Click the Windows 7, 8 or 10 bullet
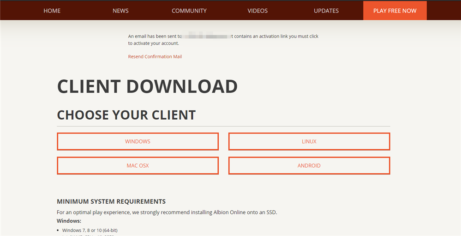Image resolution: width=461 pixels, height=236 pixels. [x=90, y=230]
